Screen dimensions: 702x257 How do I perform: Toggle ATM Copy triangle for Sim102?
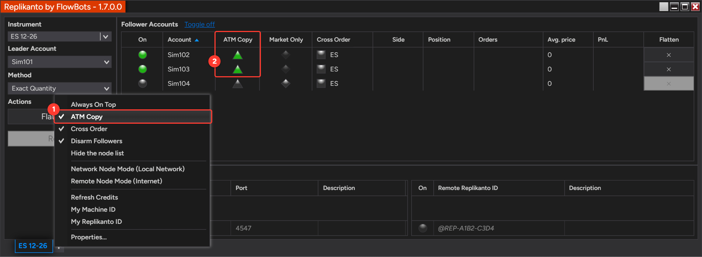click(x=238, y=55)
